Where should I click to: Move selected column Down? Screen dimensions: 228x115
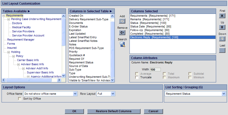[222, 39]
